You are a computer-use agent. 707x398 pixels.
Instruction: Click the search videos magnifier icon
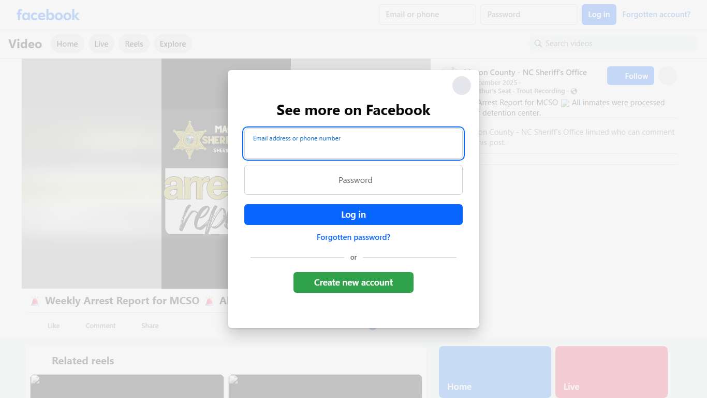tap(538, 44)
